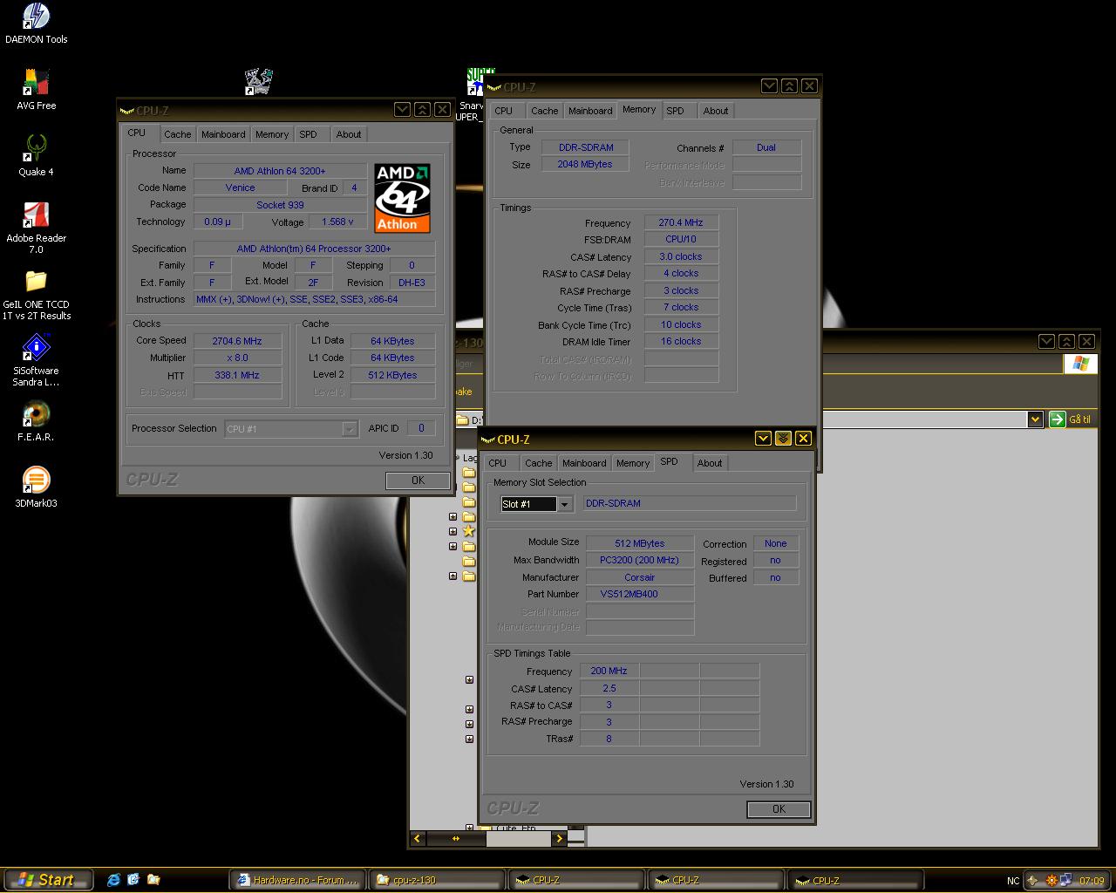Click the HTT value '338.1 MHz'
Image resolution: width=1116 pixels, height=893 pixels.
pyautogui.click(x=237, y=375)
